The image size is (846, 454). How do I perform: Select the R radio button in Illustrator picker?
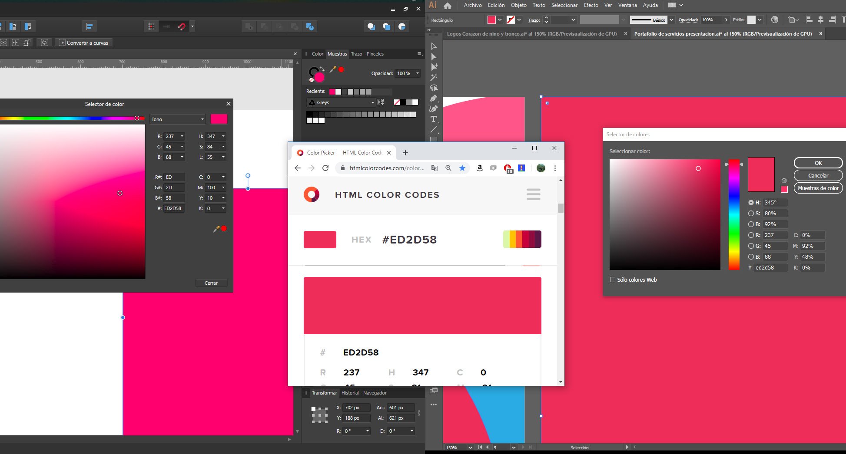pos(751,235)
